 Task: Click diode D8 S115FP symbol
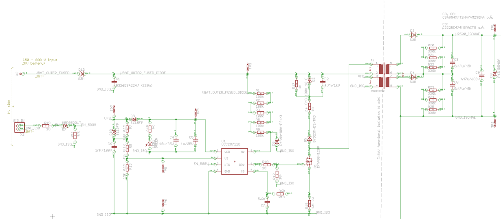tap(133, 119)
